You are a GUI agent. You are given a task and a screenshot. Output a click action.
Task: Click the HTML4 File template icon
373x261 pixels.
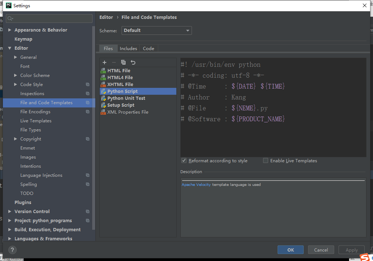point(103,78)
